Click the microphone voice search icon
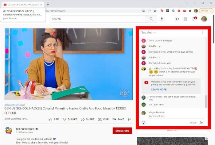The width and height of the screenshot is (215, 145). (x=162, y=19)
